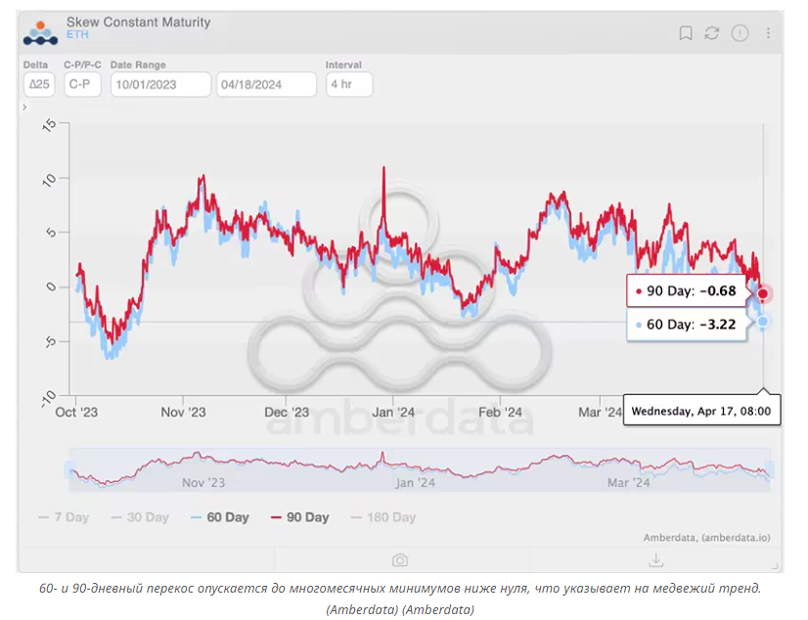Toggle the 7 Day series in legend
Image resolution: width=808 pixels, height=620 pixels.
[x=64, y=517]
